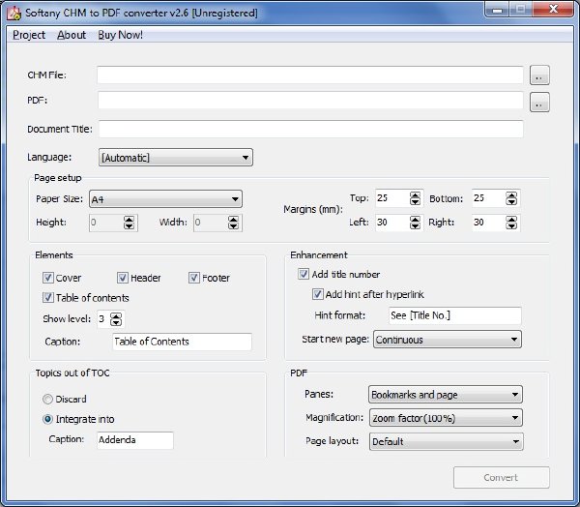Toggle the Table of contents checkbox
The width and height of the screenshot is (580, 507).
click(48, 297)
